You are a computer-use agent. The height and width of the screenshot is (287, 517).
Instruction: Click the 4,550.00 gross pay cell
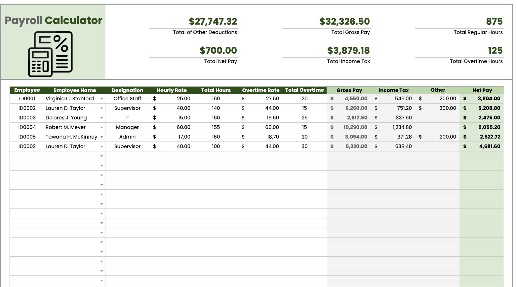[349, 99]
